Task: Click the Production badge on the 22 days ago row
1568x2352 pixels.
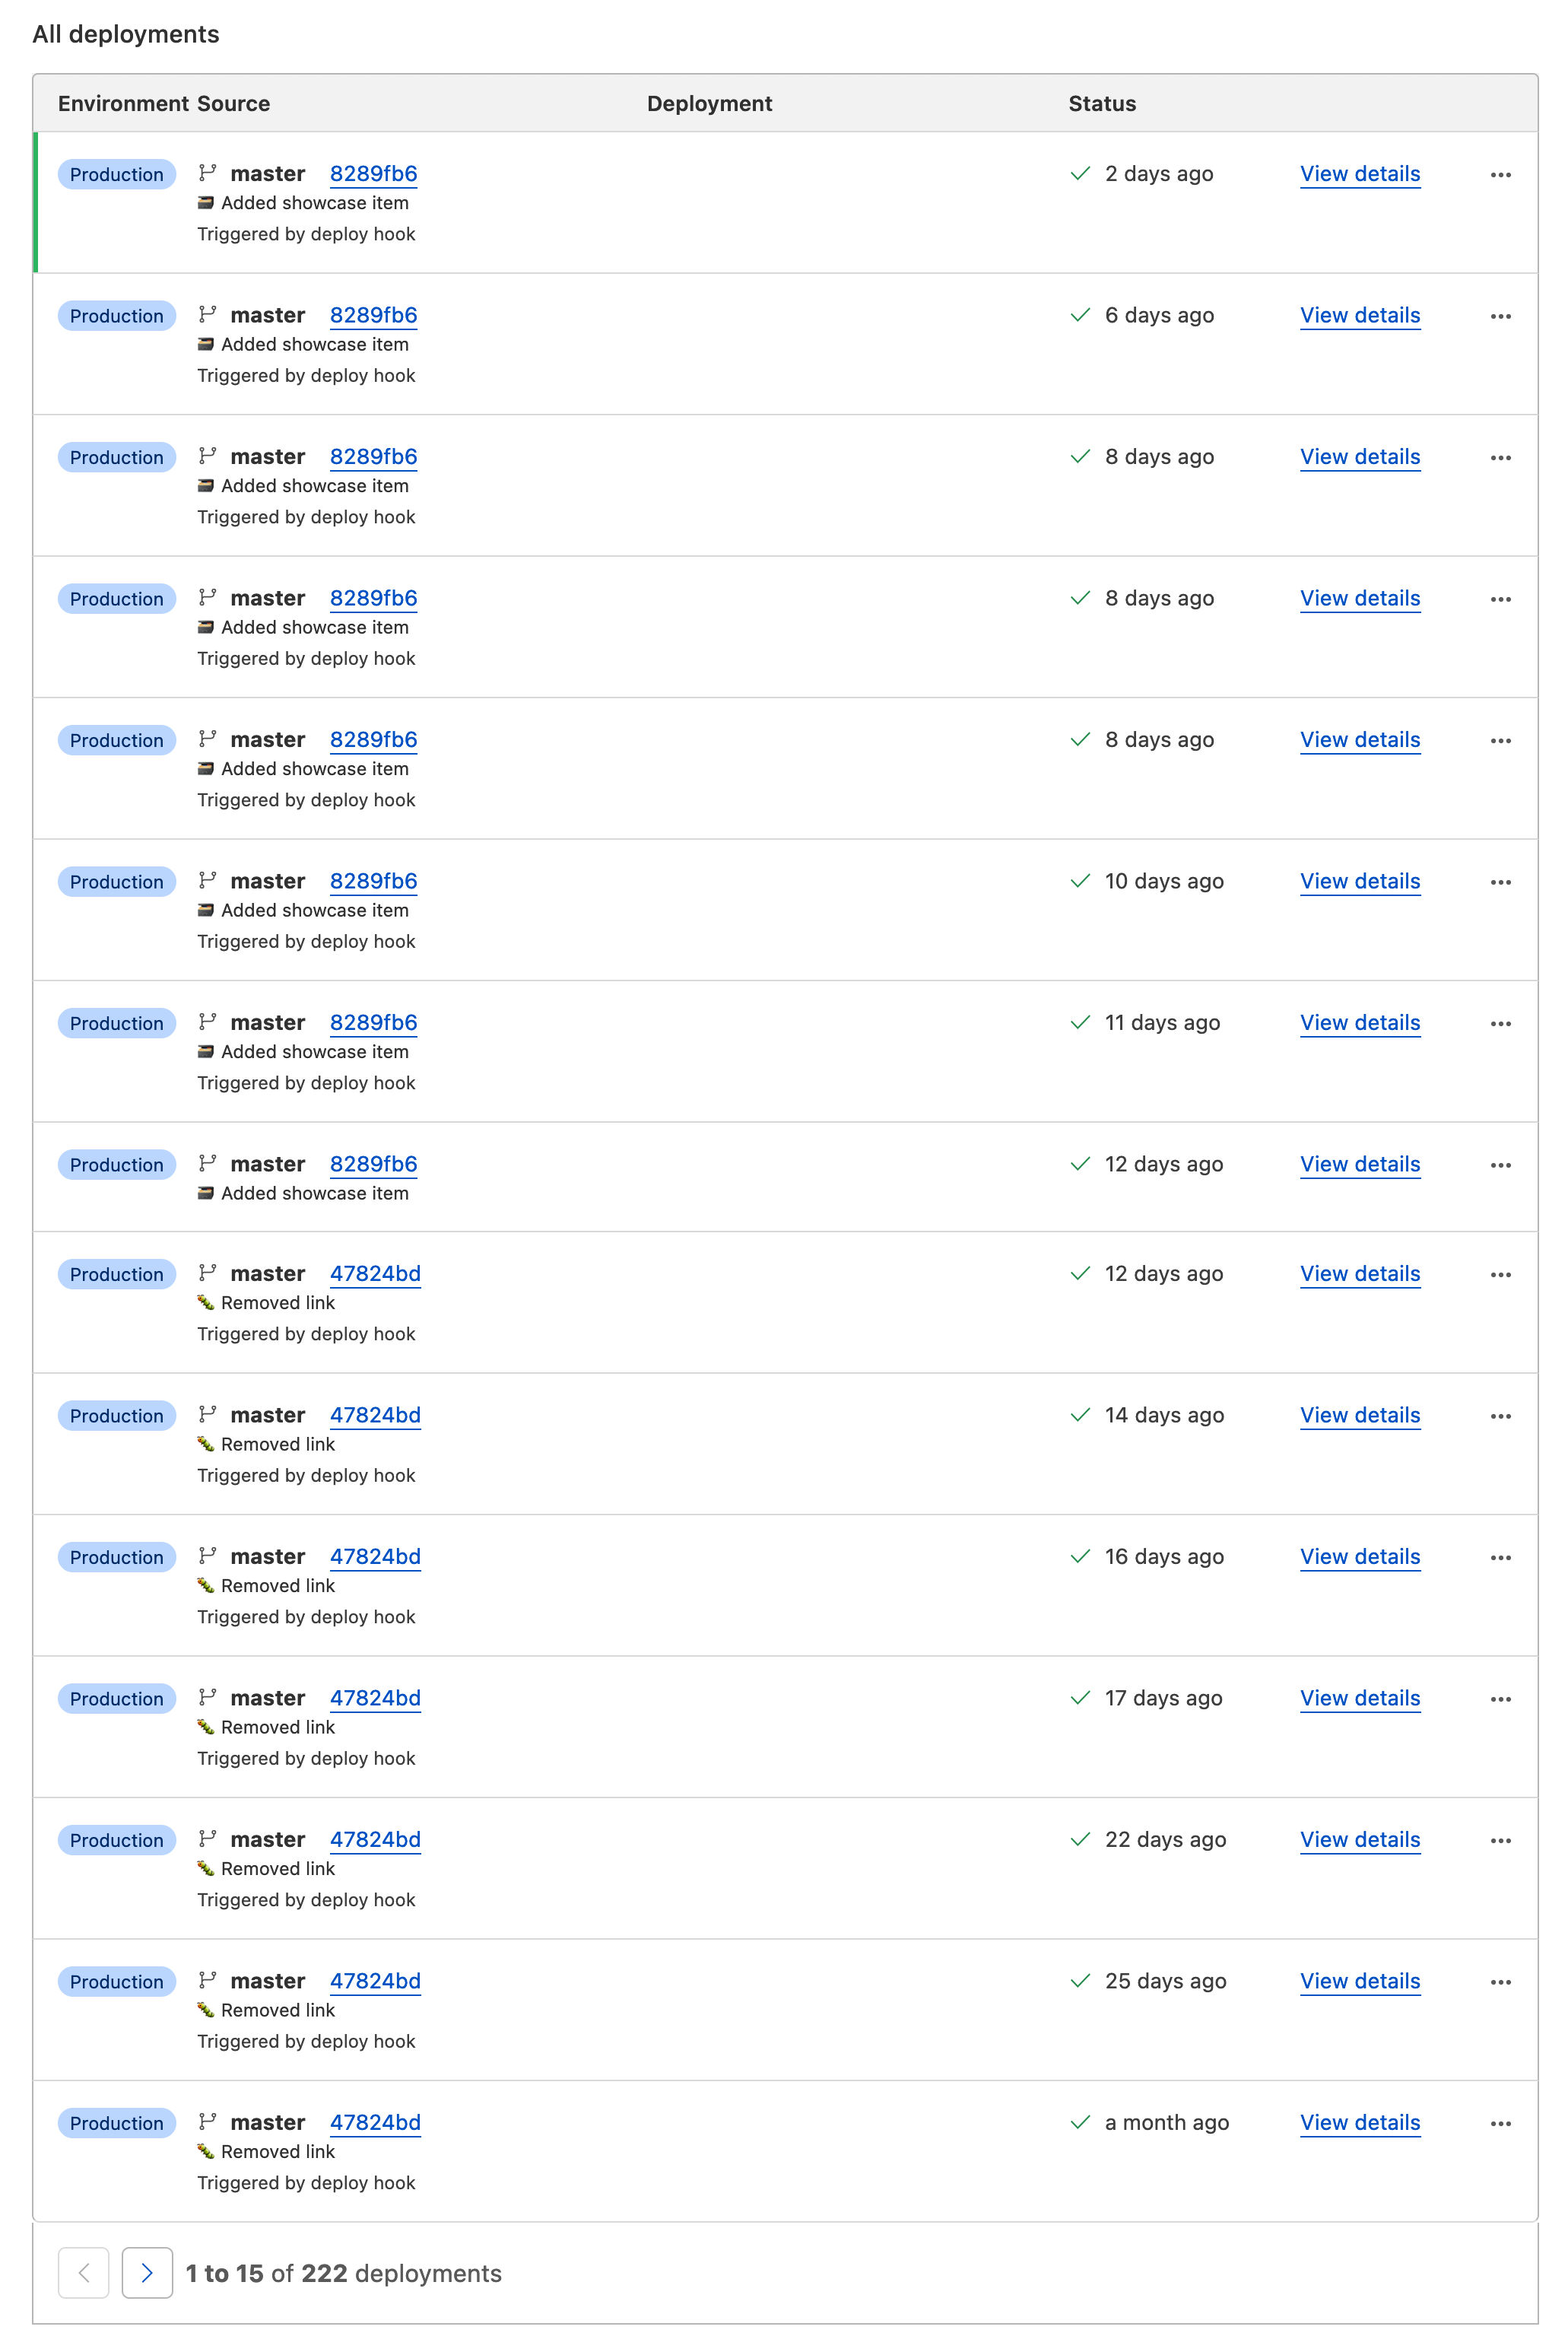Action: tap(116, 1841)
